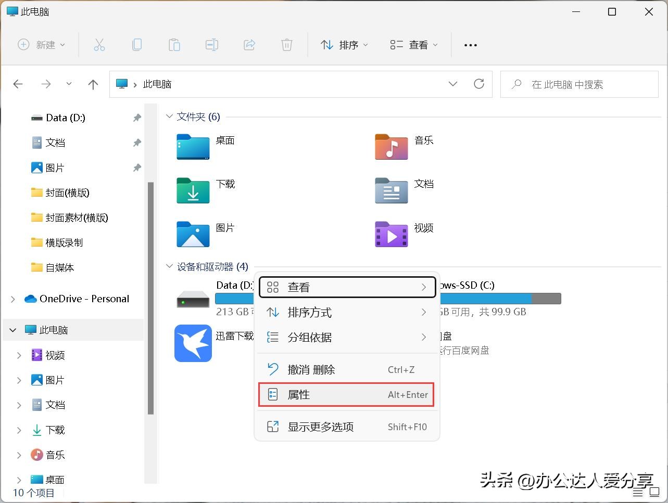
Task: Unpin 文档 from the sidebar
Action: tap(137, 143)
